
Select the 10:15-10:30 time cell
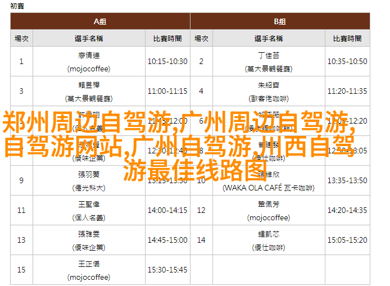click(167, 61)
